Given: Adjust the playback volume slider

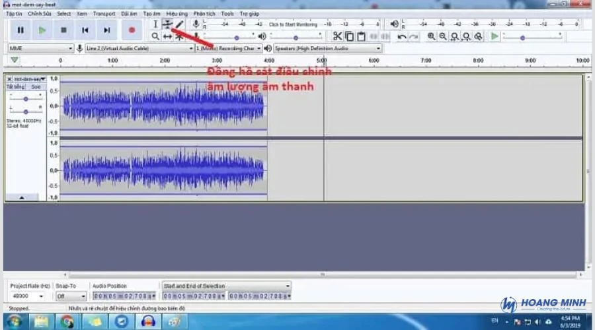Looking at the screenshot, I should coord(296,37).
